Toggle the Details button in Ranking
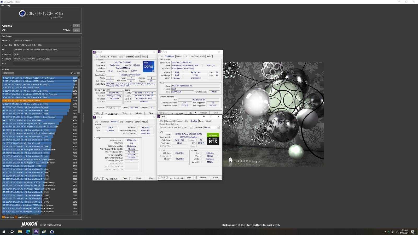 click(79, 73)
